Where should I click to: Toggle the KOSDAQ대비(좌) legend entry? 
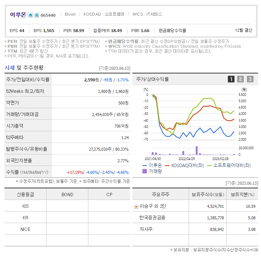click(x=184, y=165)
